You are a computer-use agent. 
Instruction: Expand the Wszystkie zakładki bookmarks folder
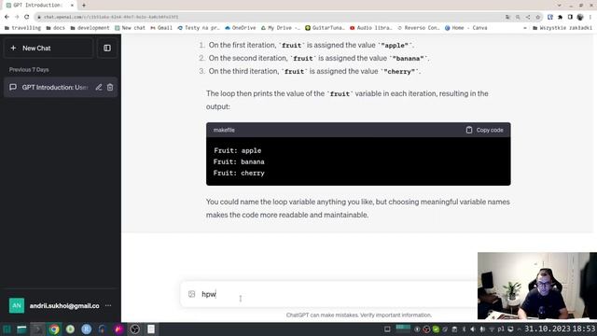pyautogui.click(x=562, y=28)
